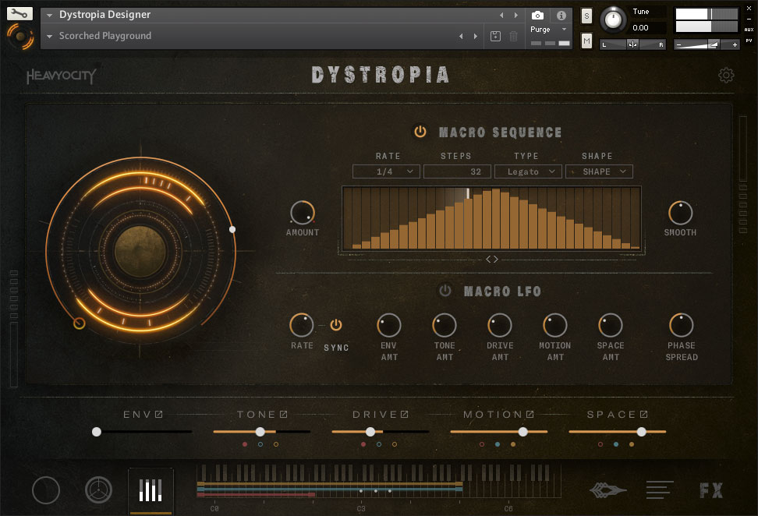Click the camera snapshot icon

(537, 16)
